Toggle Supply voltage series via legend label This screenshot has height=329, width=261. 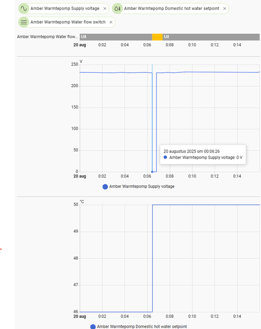(142, 186)
